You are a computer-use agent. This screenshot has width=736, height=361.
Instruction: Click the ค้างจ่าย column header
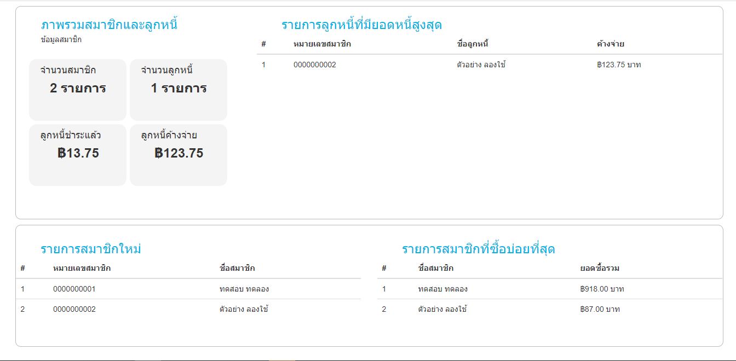tap(611, 44)
